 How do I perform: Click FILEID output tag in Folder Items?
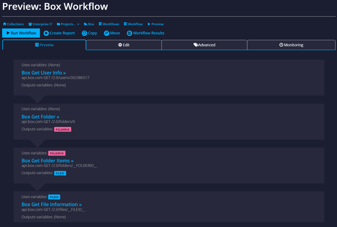[x=60, y=173]
